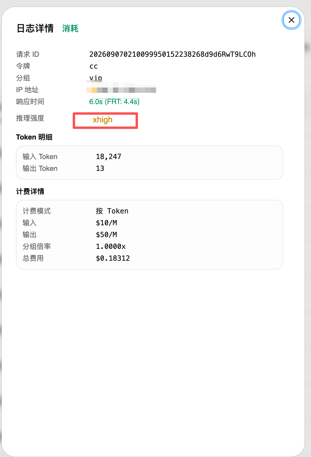Click the xhigh reasoning strength value
Image resolution: width=311 pixels, height=457 pixels.
103,120
